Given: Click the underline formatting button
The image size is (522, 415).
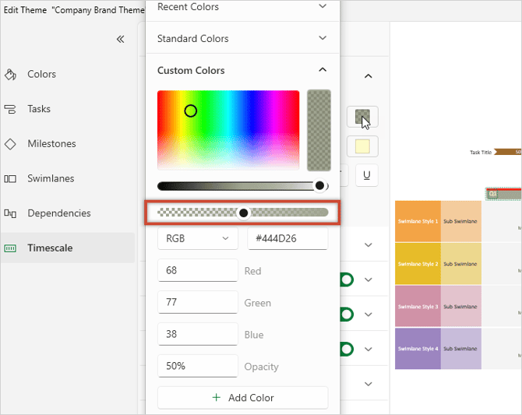Looking at the screenshot, I should [366, 176].
